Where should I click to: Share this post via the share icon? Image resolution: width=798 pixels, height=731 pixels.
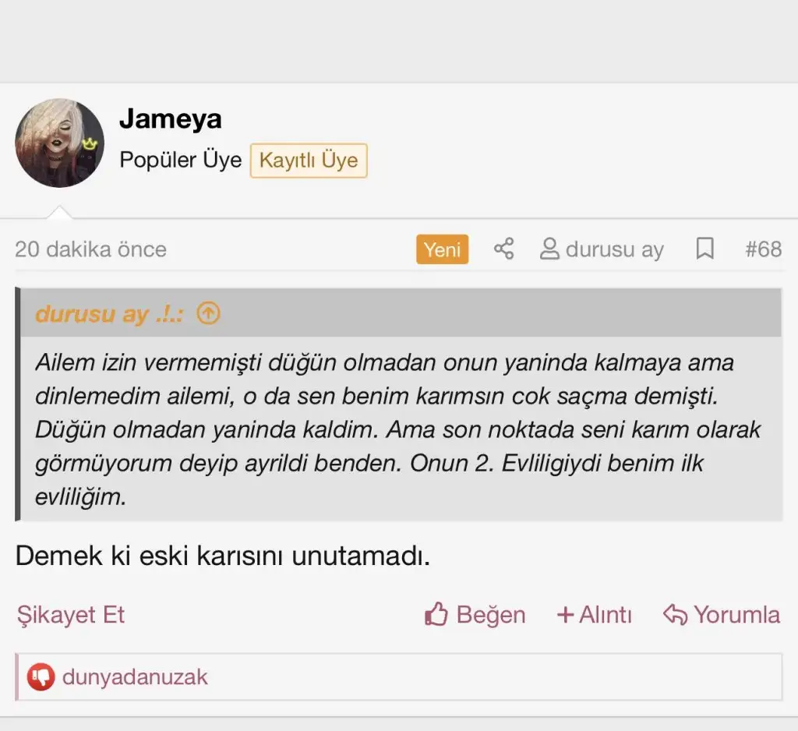504,249
